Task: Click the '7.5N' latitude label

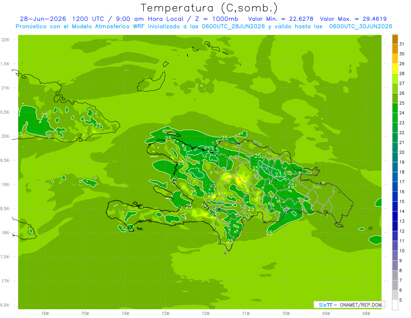Action: click(x=5, y=257)
